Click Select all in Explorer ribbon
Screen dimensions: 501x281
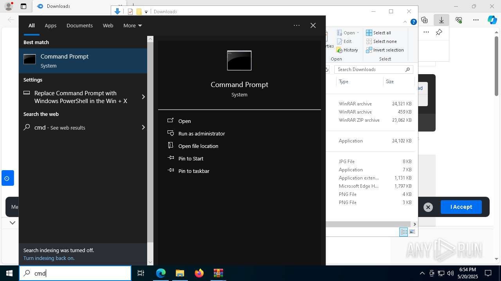pyautogui.click(x=378, y=33)
